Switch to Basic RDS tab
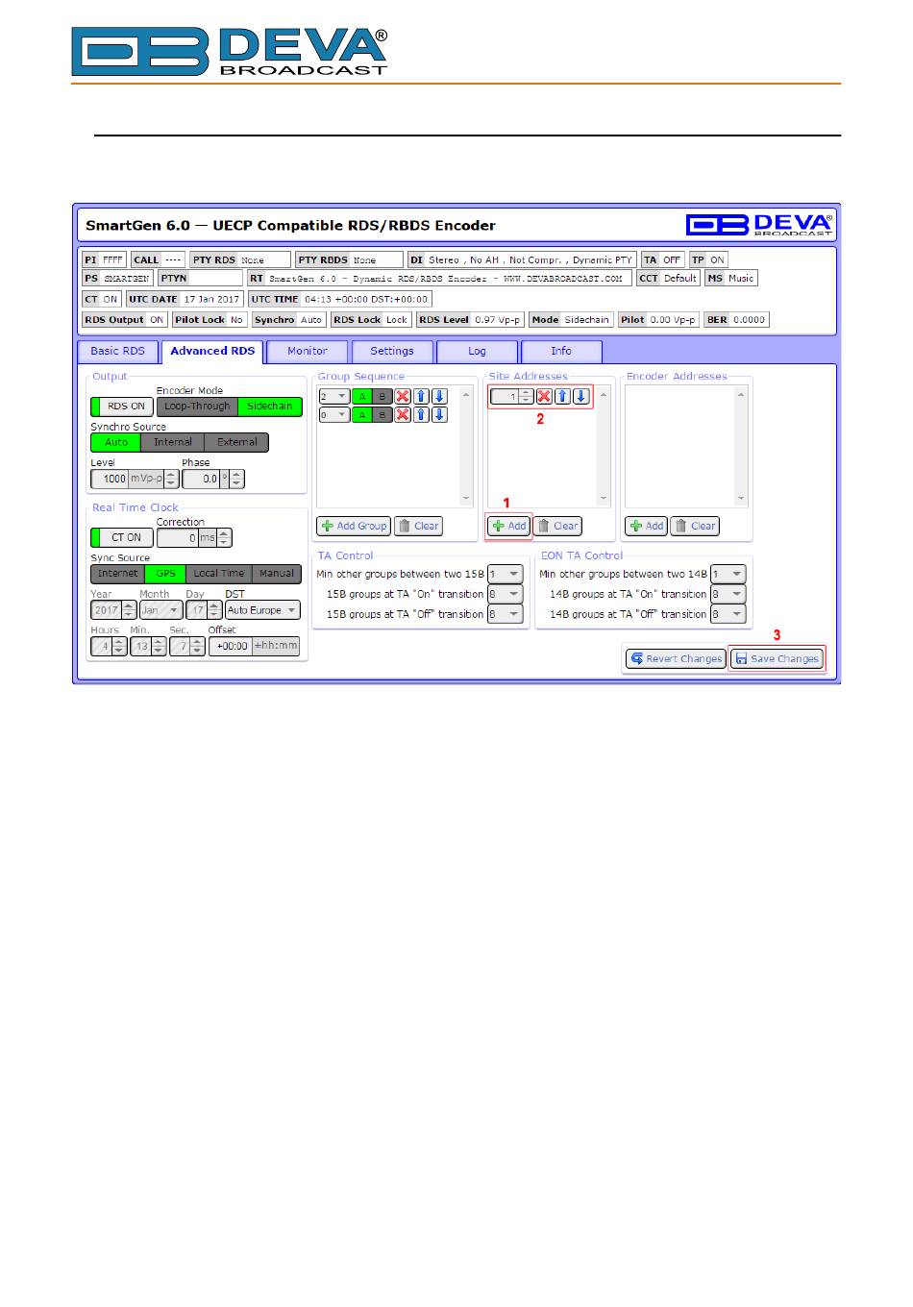 point(117,352)
